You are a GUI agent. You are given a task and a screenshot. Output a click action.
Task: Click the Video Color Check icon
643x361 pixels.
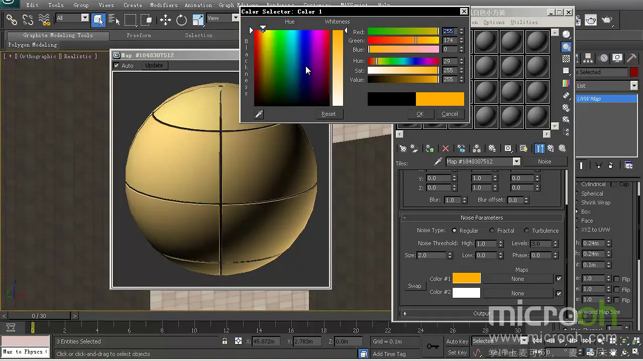(566, 83)
